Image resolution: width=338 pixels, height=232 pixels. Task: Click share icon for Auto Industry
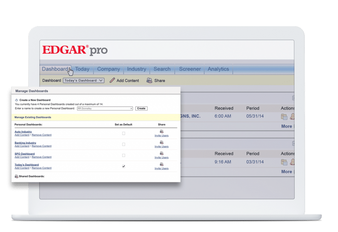(x=162, y=132)
